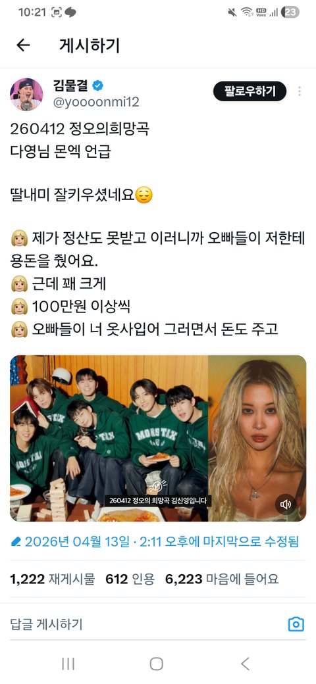The image size is (316, 684).
Task: Open the three-dot post options menu
Action: [300, 91]
